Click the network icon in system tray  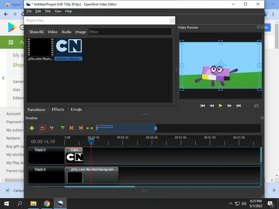[237, 204]
